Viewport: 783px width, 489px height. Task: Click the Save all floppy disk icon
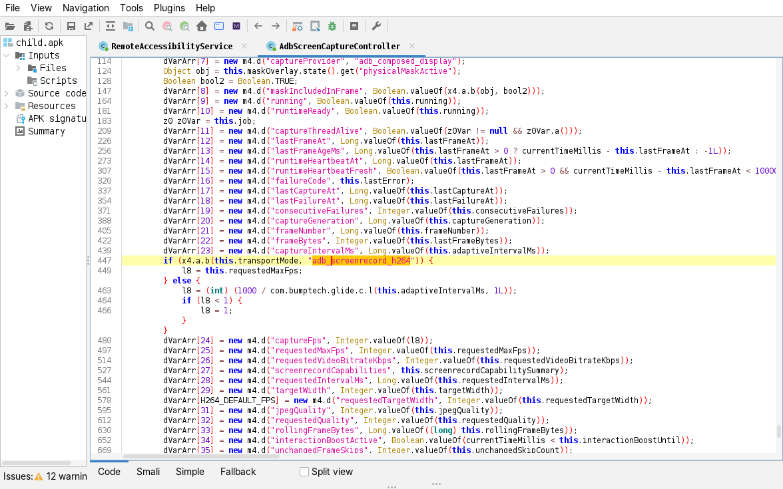(71, 27)
